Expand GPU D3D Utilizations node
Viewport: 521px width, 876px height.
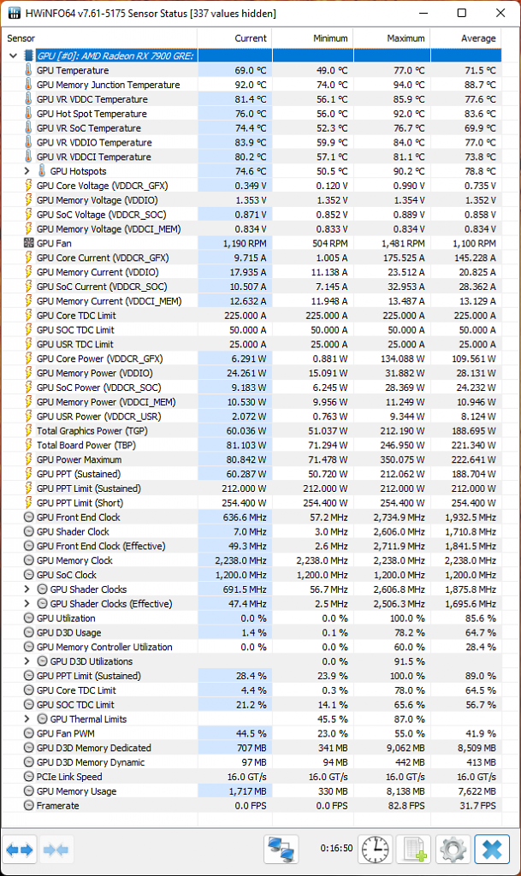point(27,661)
